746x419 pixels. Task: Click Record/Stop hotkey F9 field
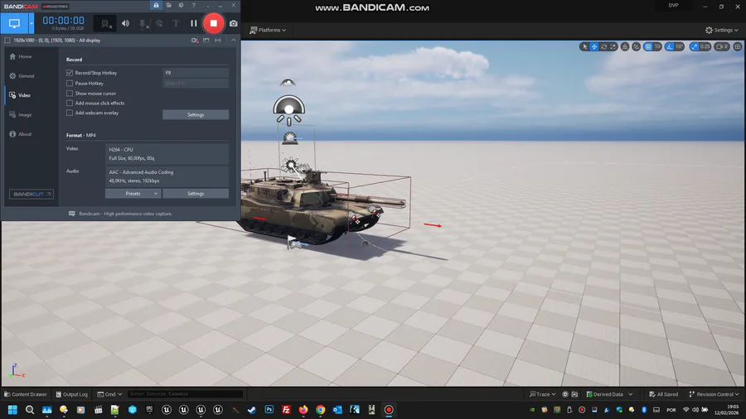coord(196,73)
